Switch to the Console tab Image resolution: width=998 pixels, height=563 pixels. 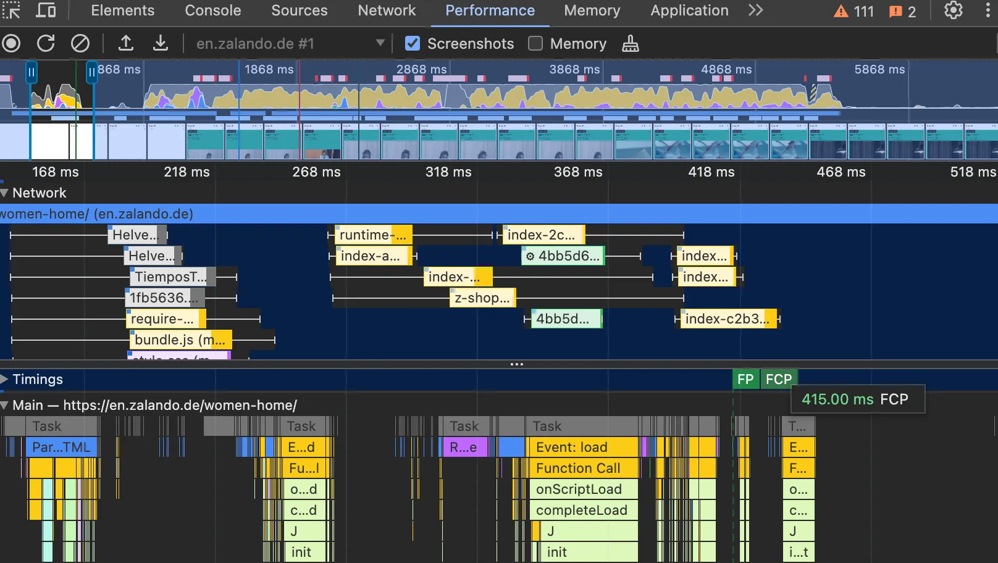point(213,10)
